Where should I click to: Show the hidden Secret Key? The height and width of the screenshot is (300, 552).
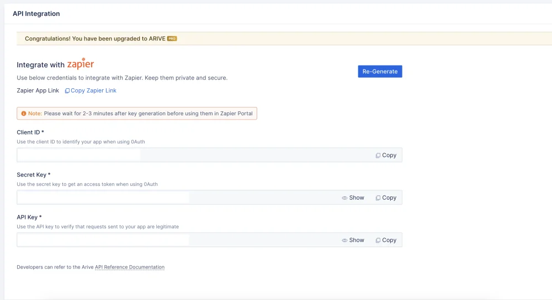[x=353, y=197]
